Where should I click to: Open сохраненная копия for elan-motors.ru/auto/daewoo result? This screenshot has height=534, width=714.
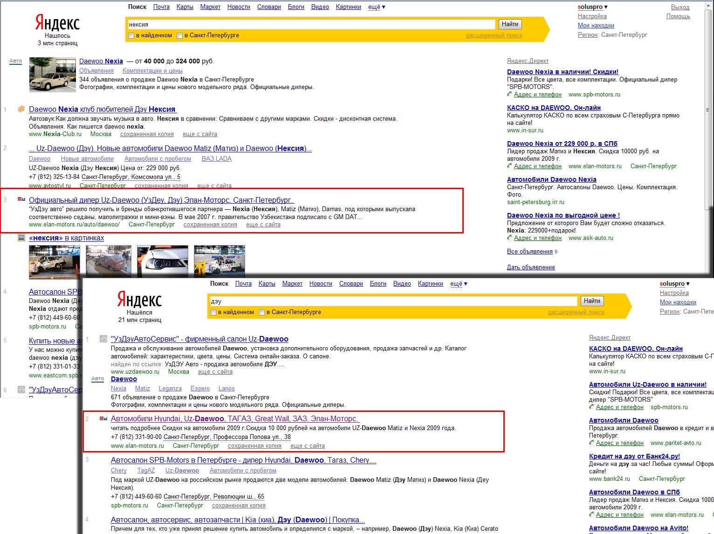[210, 225]
